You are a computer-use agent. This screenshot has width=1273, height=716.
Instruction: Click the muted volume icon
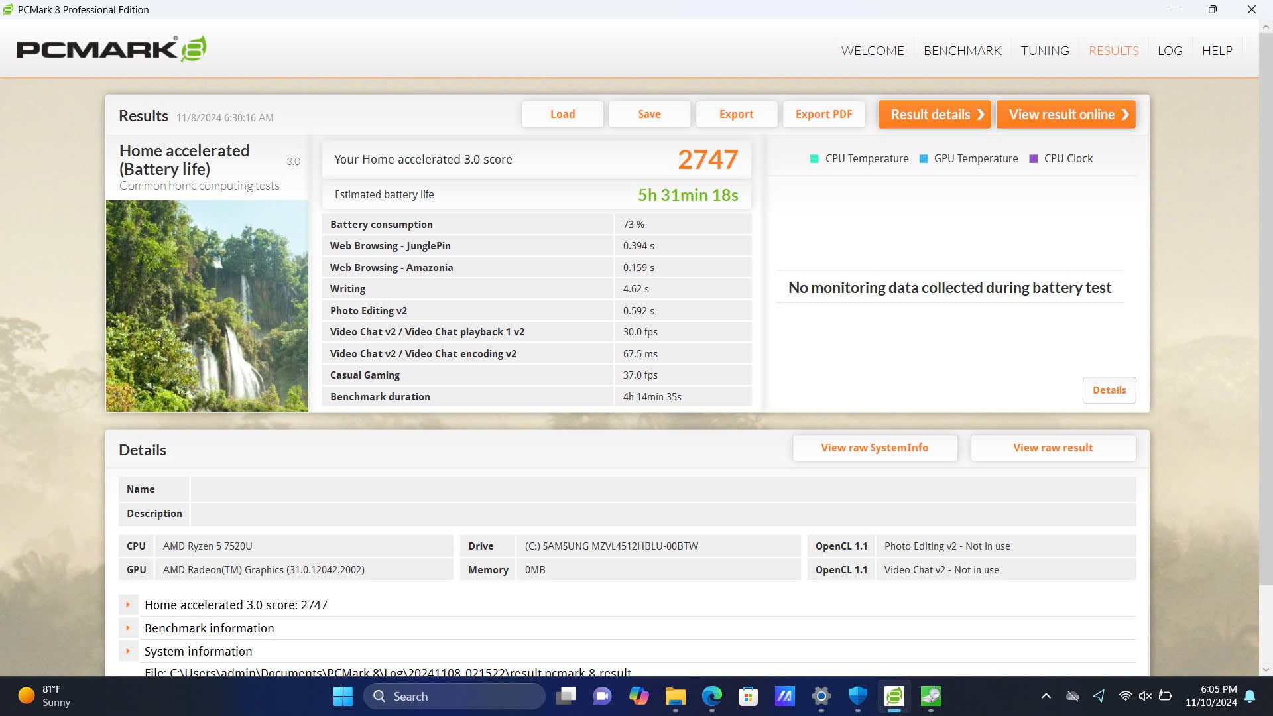(1145, 696)
